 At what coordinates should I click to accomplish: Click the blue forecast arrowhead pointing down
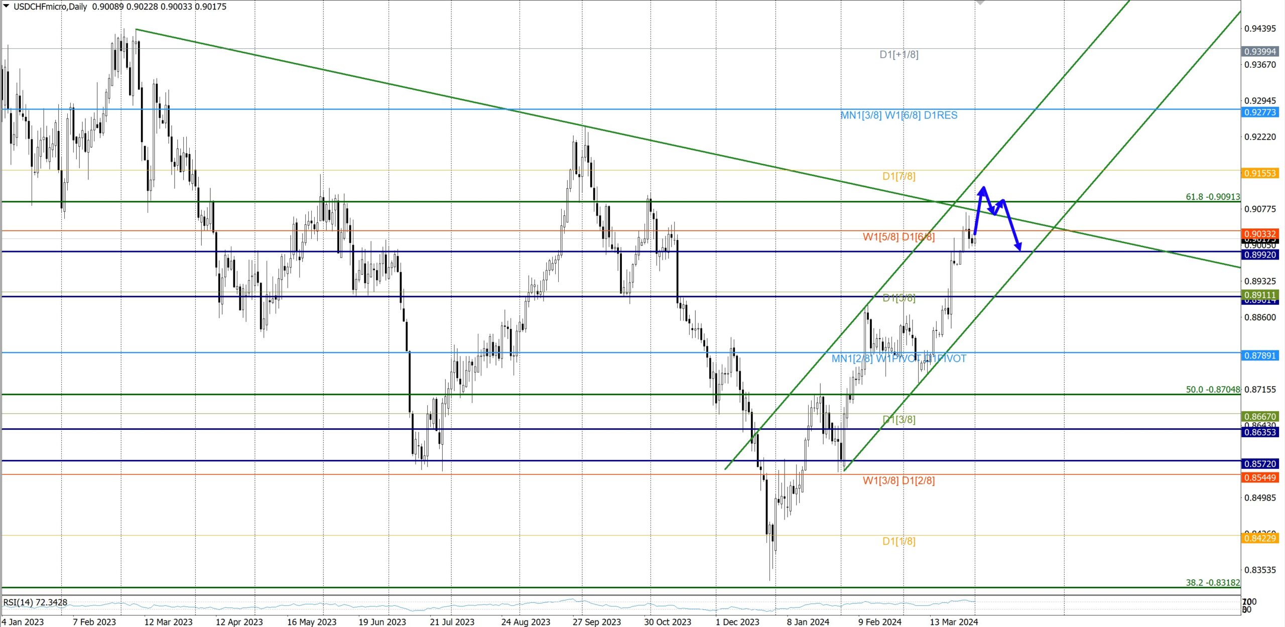[1018, 247]
